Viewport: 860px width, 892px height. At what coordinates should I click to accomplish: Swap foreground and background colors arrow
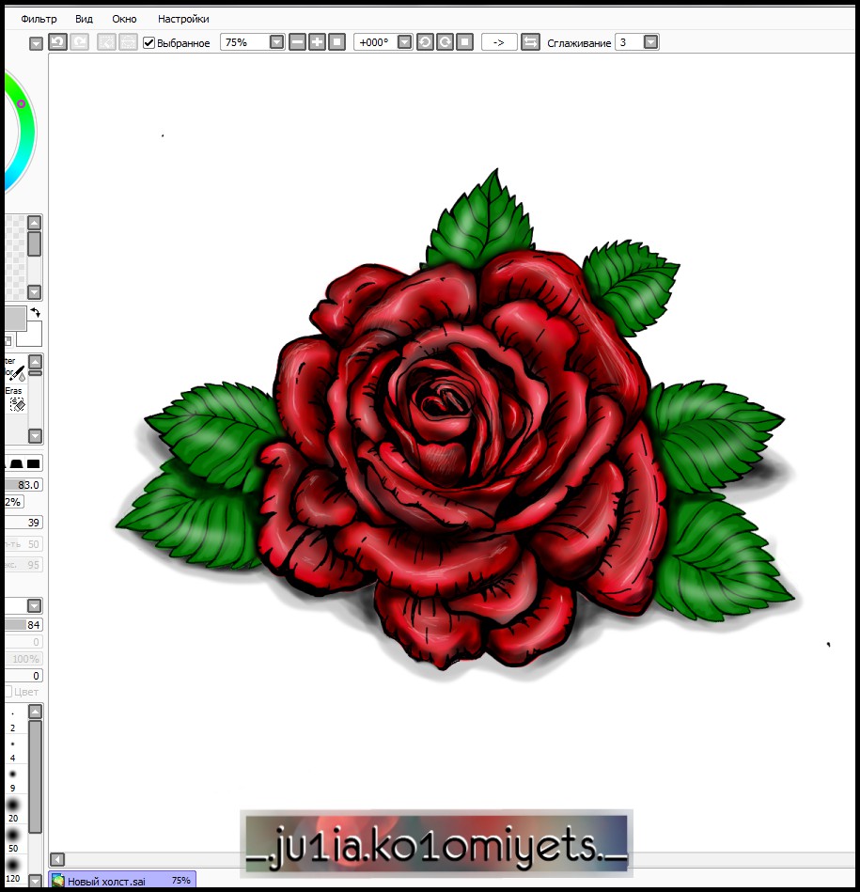coord(36,312)
